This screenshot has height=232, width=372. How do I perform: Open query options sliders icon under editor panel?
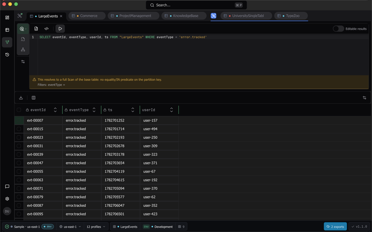pyautogui.click(x=23, y=62)
